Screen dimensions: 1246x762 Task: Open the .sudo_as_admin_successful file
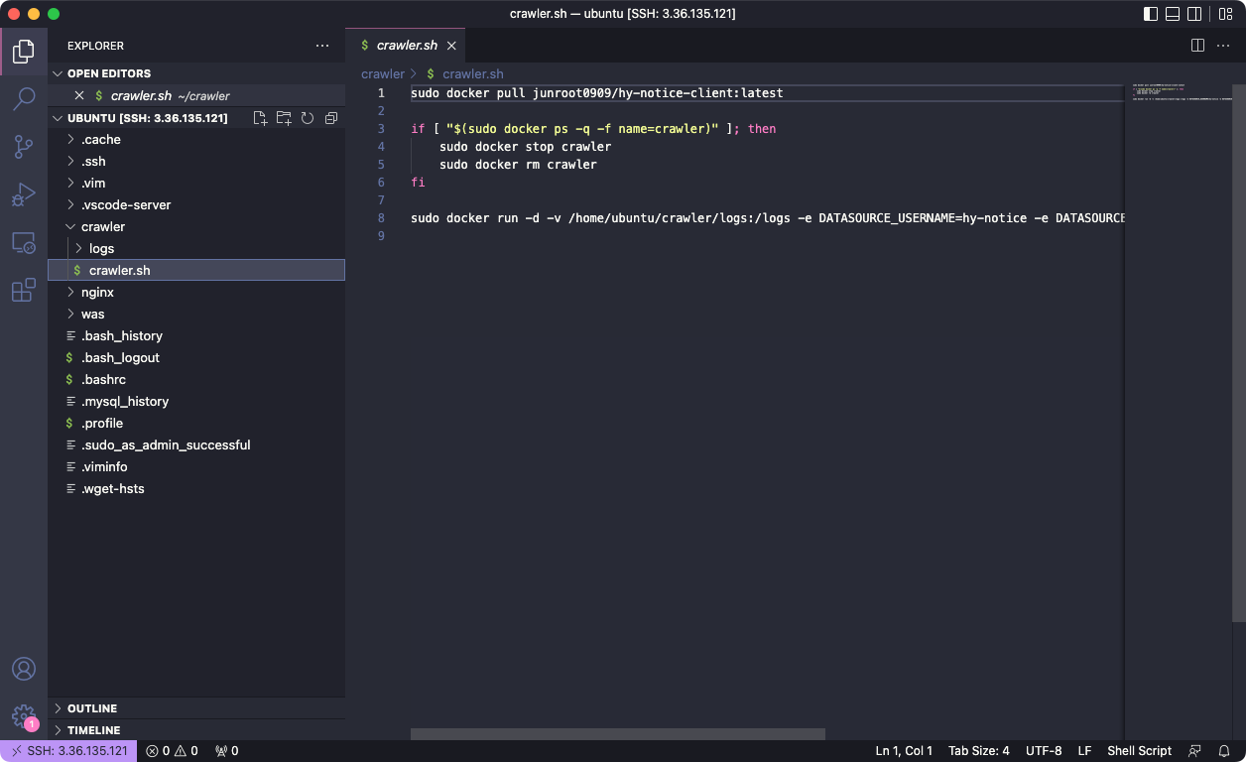pos(196,445)
